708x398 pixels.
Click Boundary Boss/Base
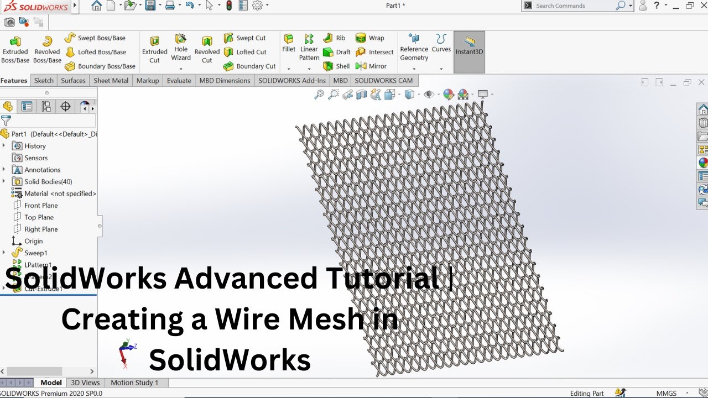[100, 66]
